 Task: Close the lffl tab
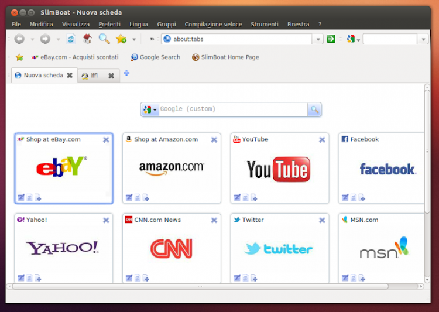coord(111,76)
